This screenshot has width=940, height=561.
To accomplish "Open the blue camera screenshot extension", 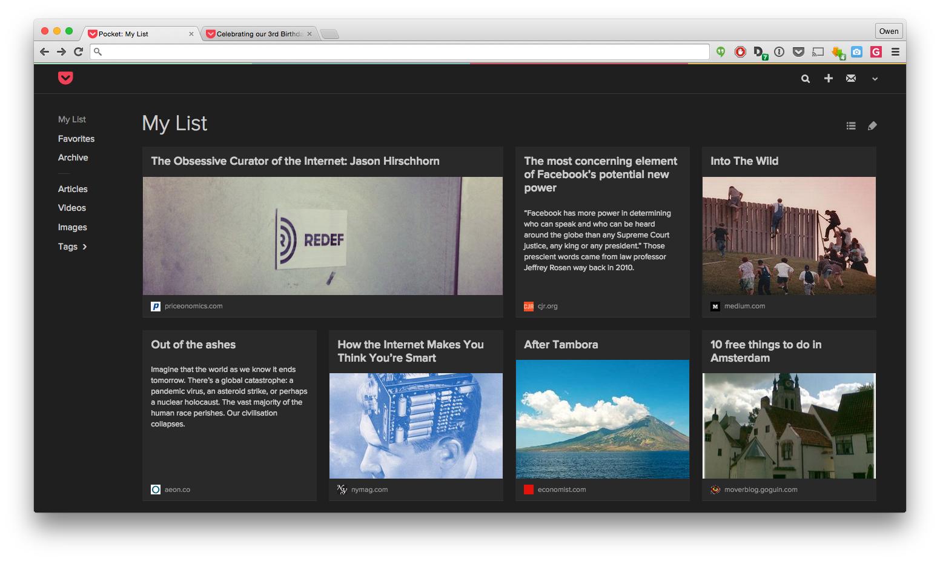I will tap(856, 52).
